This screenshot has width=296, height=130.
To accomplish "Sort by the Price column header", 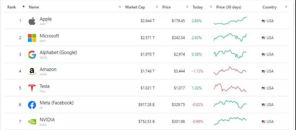I will (x=166, y=7).
